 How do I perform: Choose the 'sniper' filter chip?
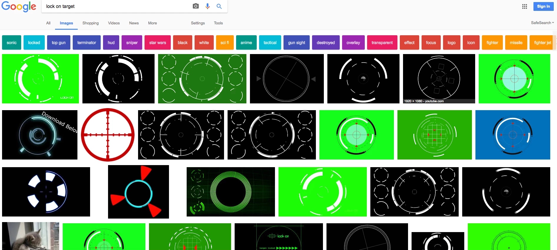[x=132, y=43]
